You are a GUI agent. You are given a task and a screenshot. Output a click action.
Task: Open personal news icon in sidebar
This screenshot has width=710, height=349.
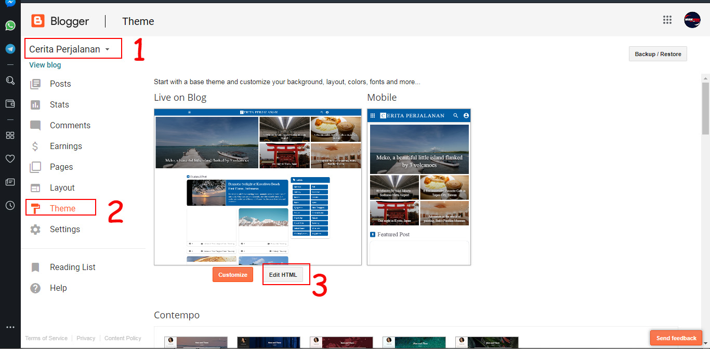[10, 182]
